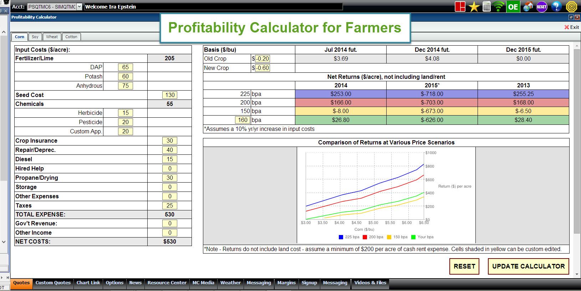Edit the Potash cost field
581x291 pixels.
click(126, 76)
